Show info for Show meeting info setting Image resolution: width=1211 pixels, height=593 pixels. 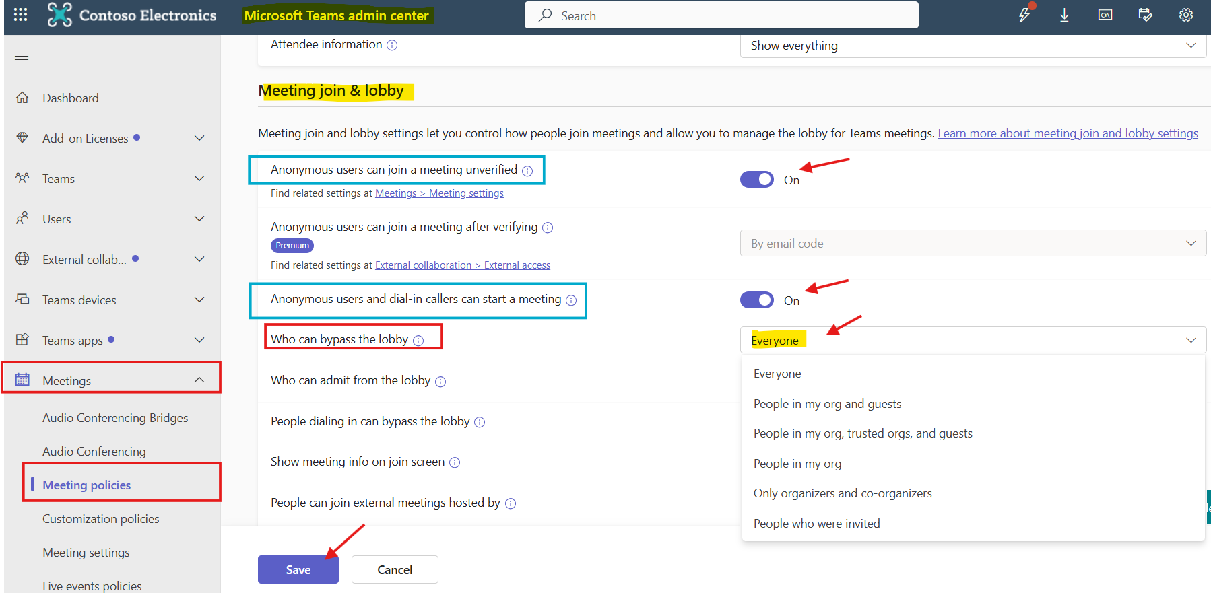pyautogui.click(x=455, y=462)
